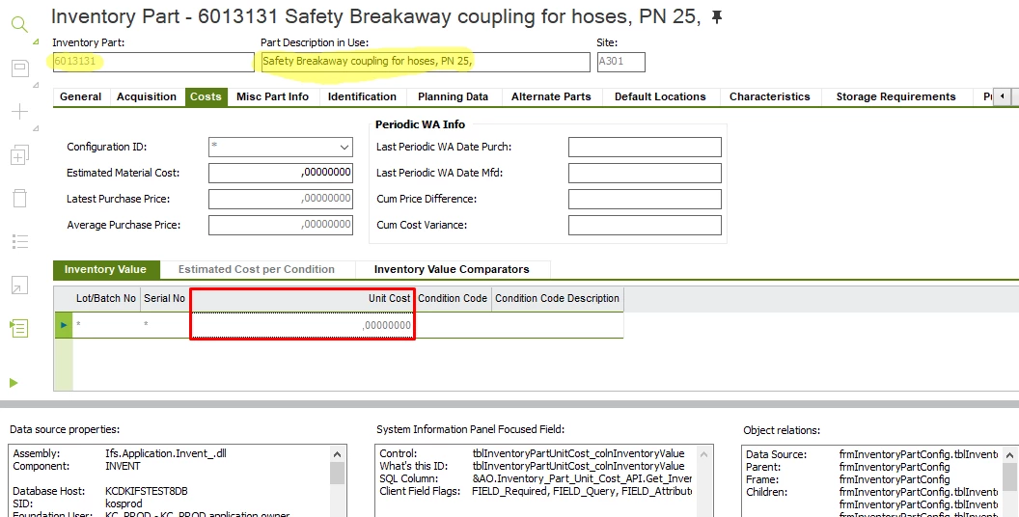Click the green play arrow at sidebar bottom

pos(14,383)
